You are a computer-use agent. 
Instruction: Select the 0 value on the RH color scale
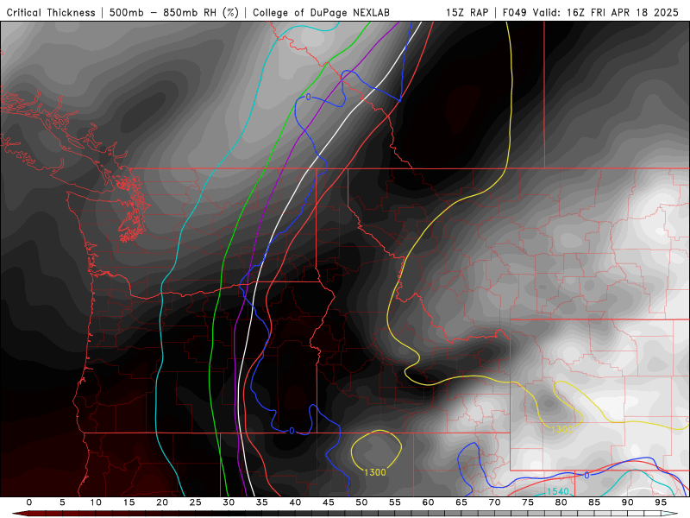(x=29, y=502)
